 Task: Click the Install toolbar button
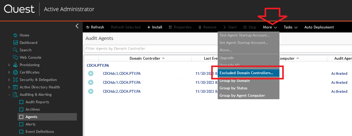pos(155,27)
